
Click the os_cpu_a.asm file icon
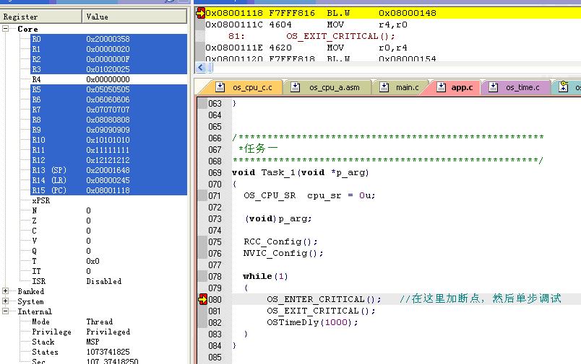click(x=296, y=87)
